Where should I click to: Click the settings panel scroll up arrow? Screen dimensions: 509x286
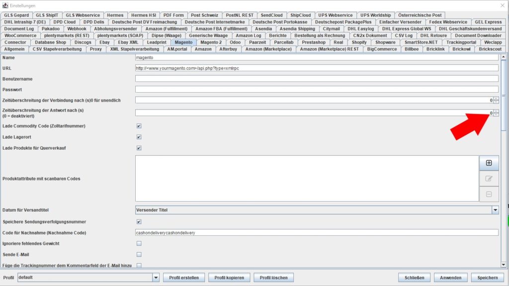pos(504,57)
